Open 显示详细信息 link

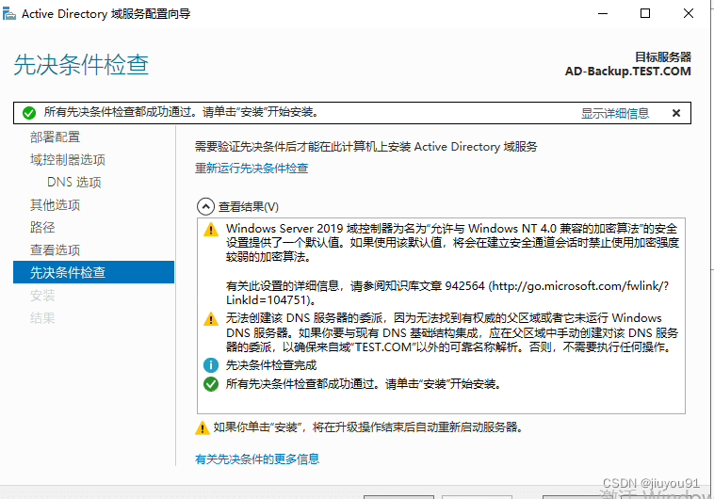click(615, 113)
